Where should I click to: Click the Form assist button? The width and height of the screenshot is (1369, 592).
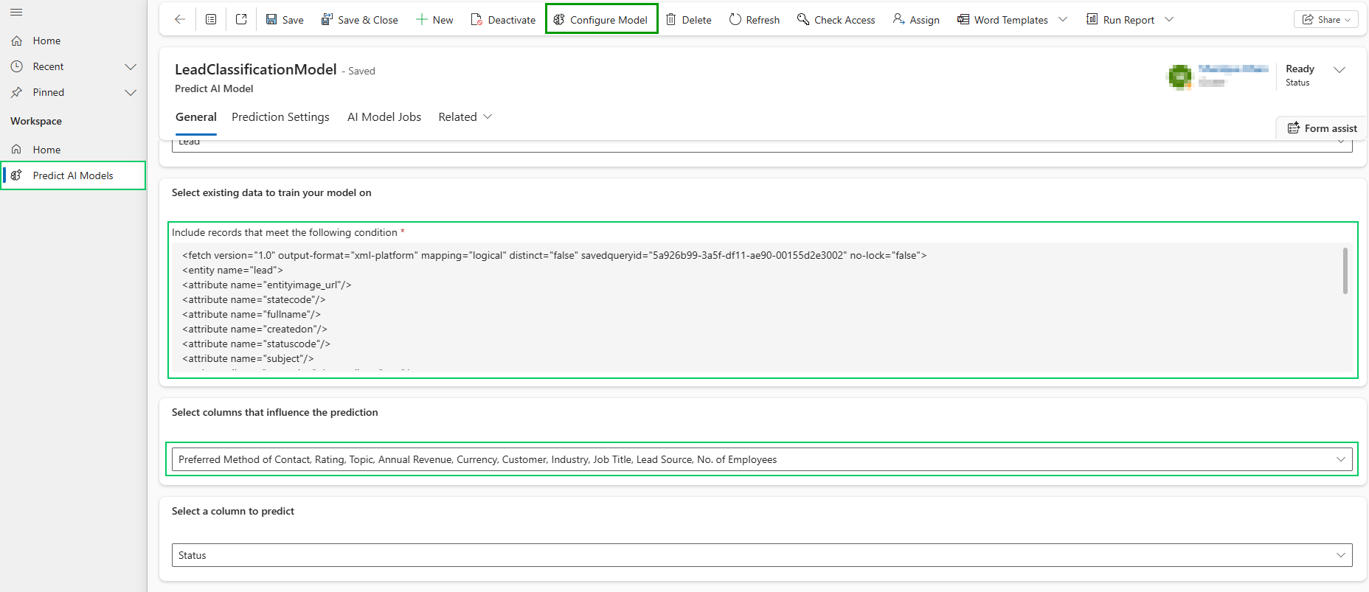[1322, 128]
